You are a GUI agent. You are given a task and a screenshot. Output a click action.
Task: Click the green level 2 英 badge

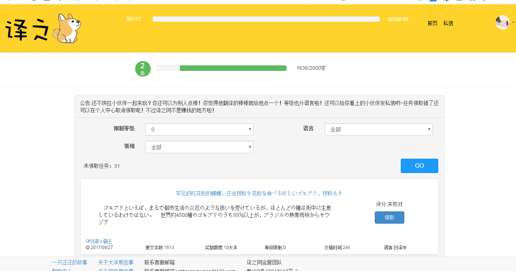pyautogui.click(x=143, y=69)
